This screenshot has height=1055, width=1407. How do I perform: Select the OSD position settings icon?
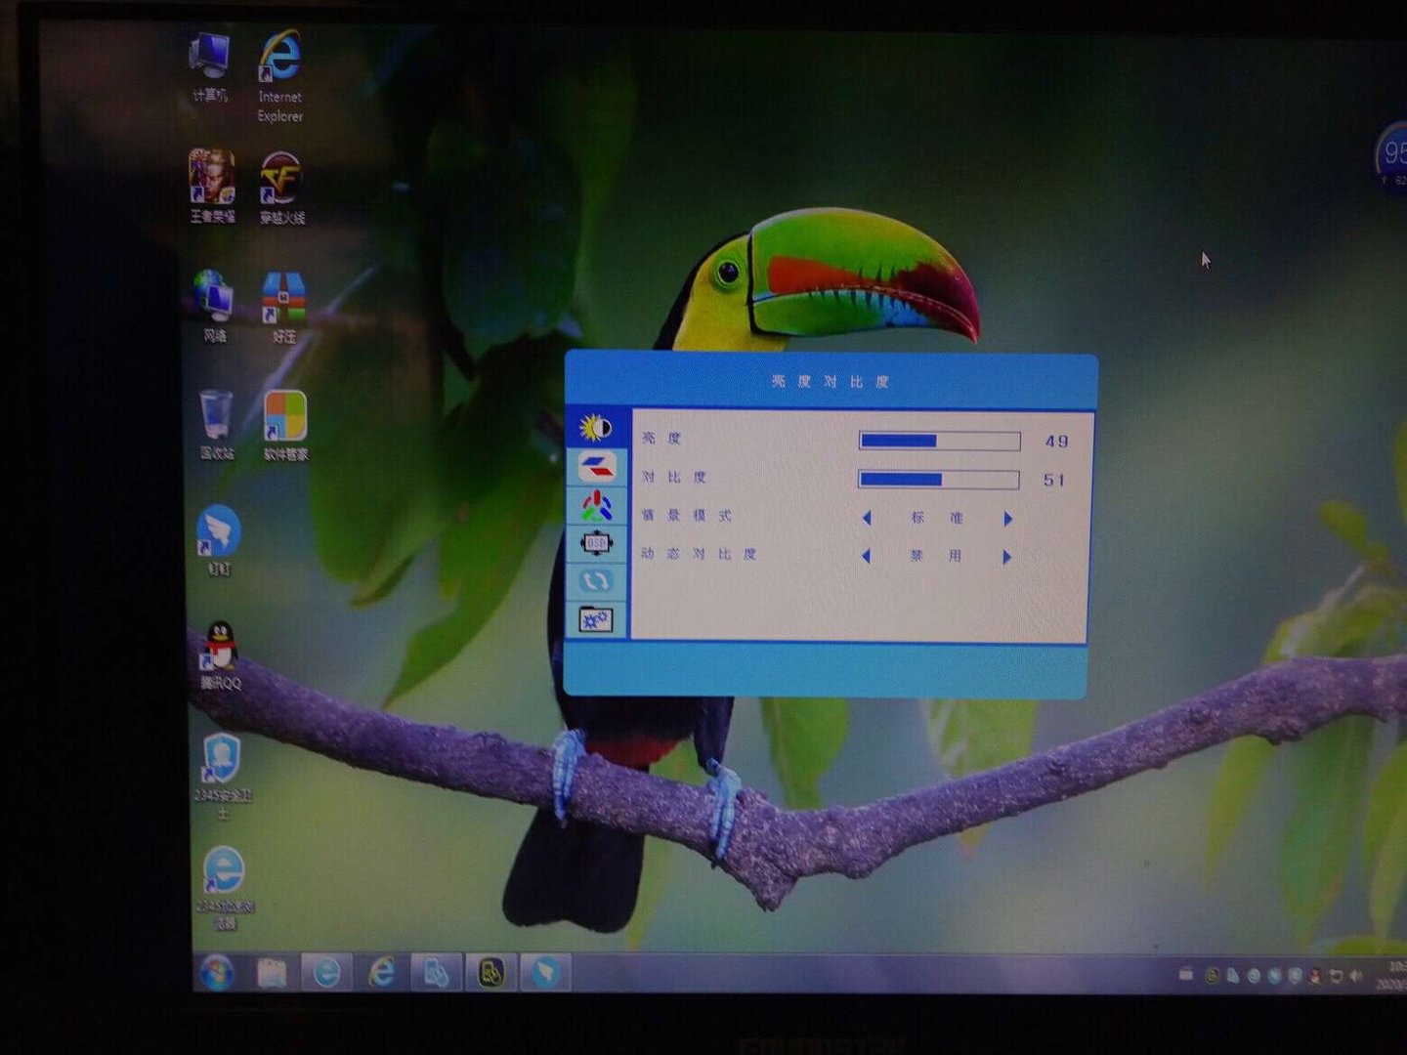click(596, 543)
